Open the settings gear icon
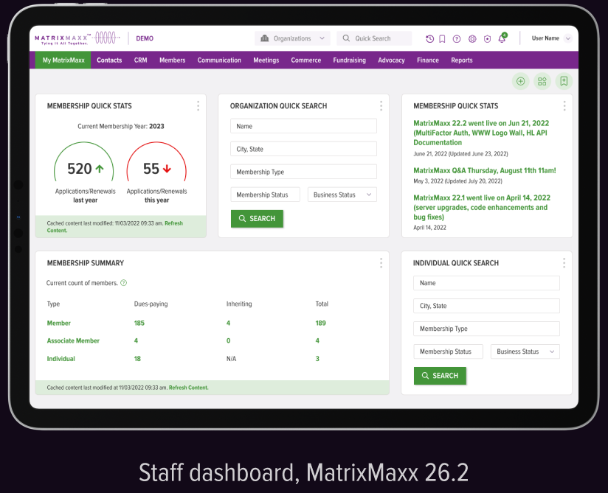This screenshot has width=608, height=493. [472, 39]
